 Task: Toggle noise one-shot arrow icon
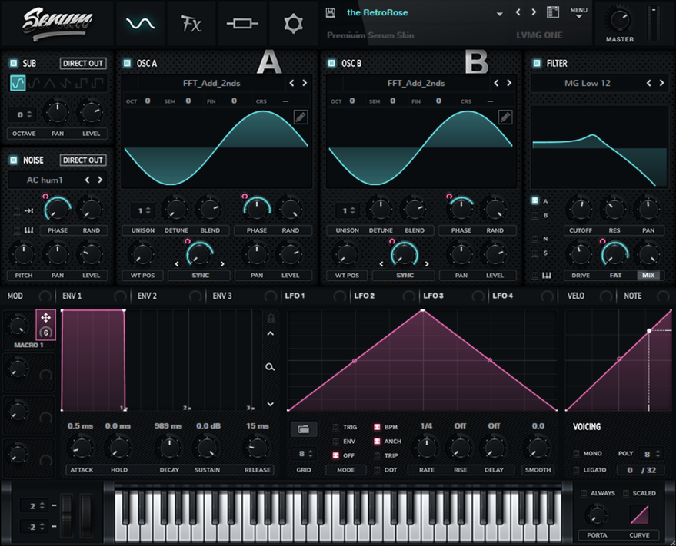click(x=29, y=210)
